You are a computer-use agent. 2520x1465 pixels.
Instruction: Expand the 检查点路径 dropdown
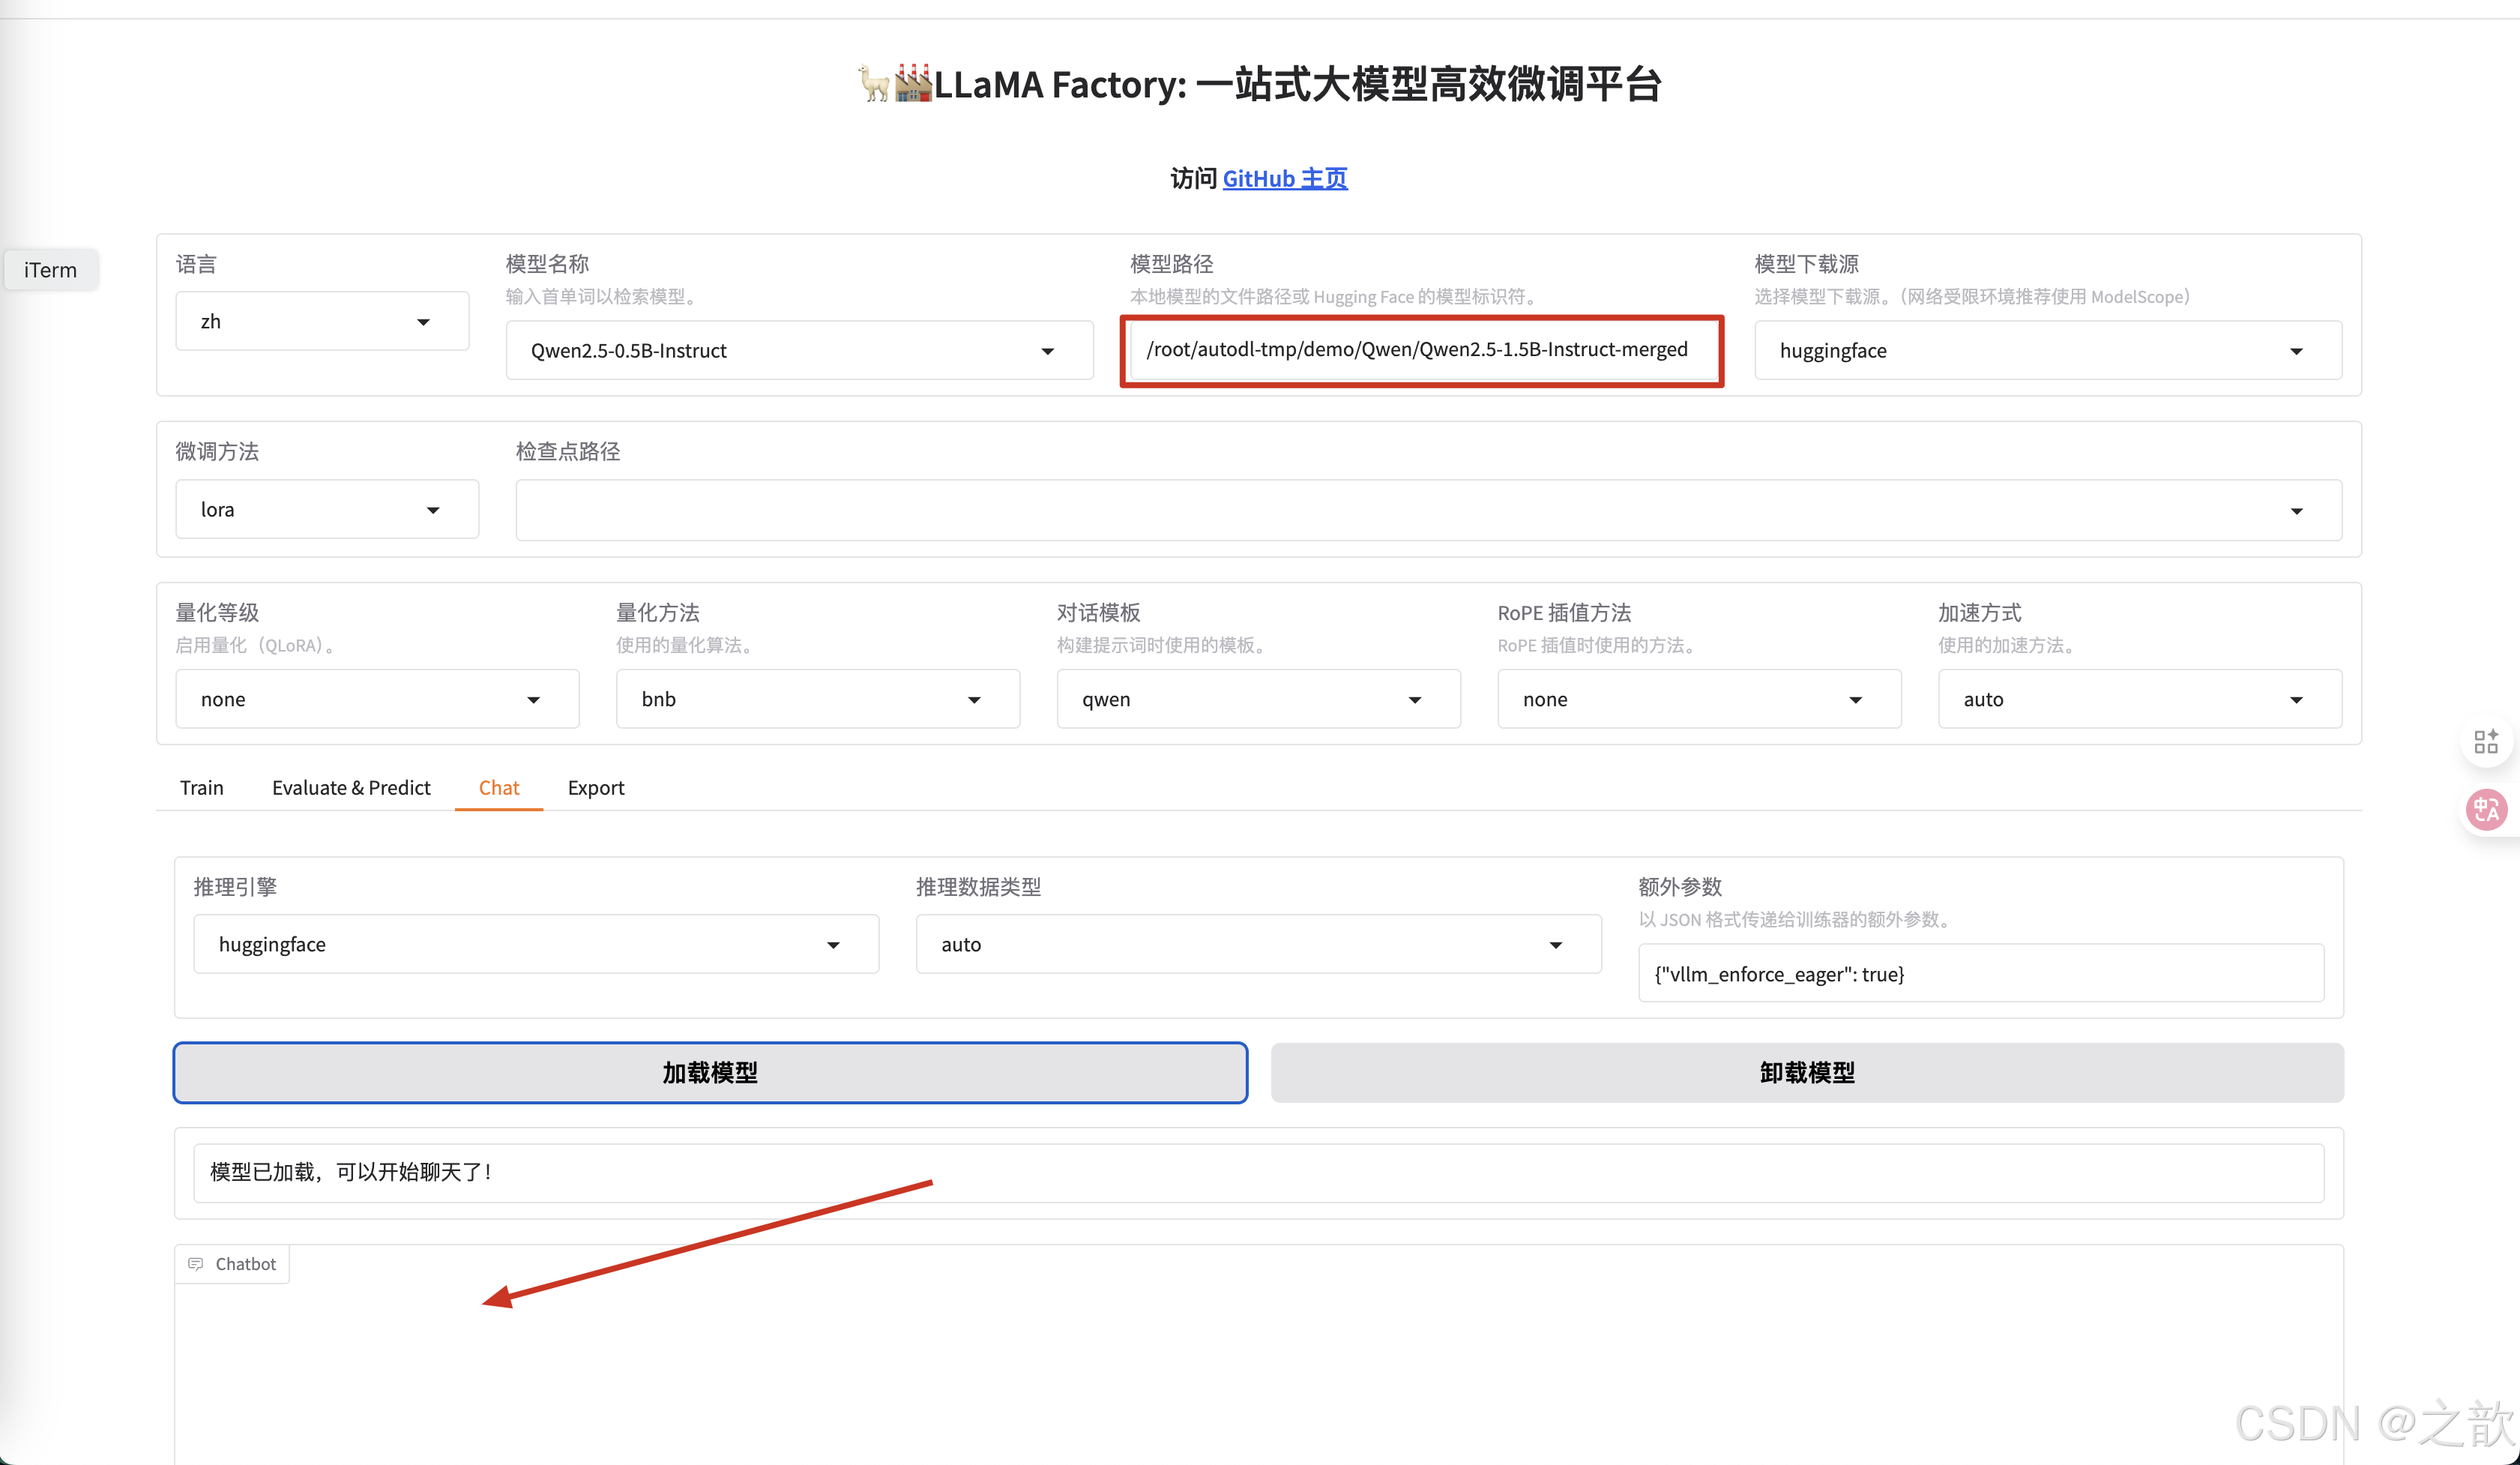(x=1428, y=510)
